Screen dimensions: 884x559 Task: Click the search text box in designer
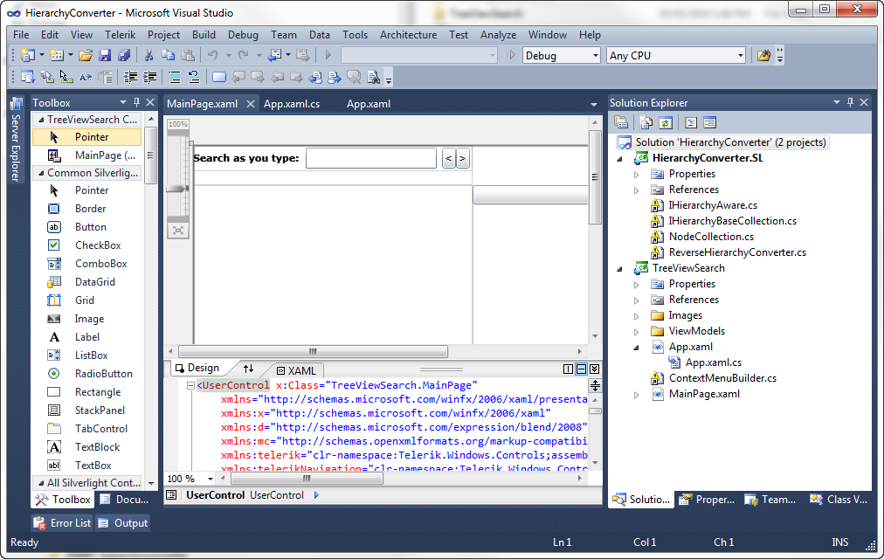pyautogui.click(x=370, y=158)
